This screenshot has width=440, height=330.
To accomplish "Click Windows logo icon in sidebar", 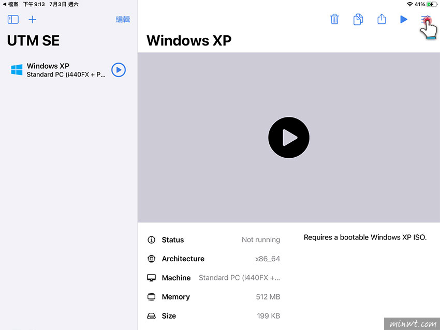I will coord(17,70).
